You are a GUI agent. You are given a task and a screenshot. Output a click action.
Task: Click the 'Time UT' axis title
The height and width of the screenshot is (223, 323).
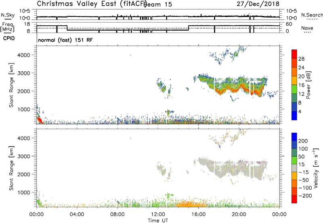[x=158, y=220]
